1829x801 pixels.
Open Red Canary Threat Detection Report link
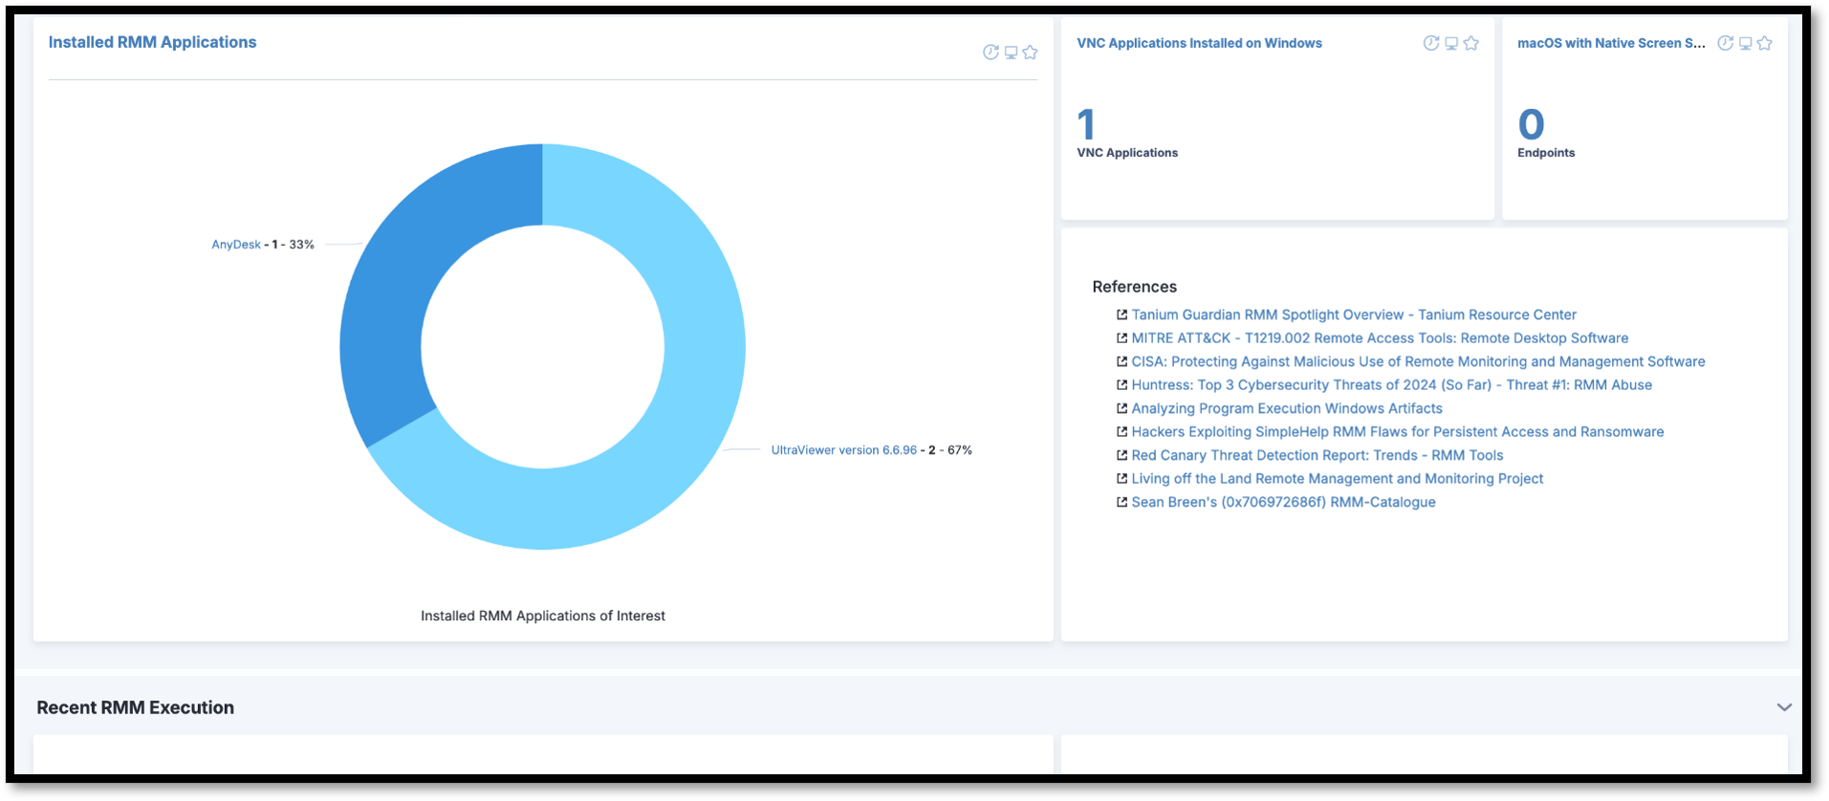[x=1317, y=455]
